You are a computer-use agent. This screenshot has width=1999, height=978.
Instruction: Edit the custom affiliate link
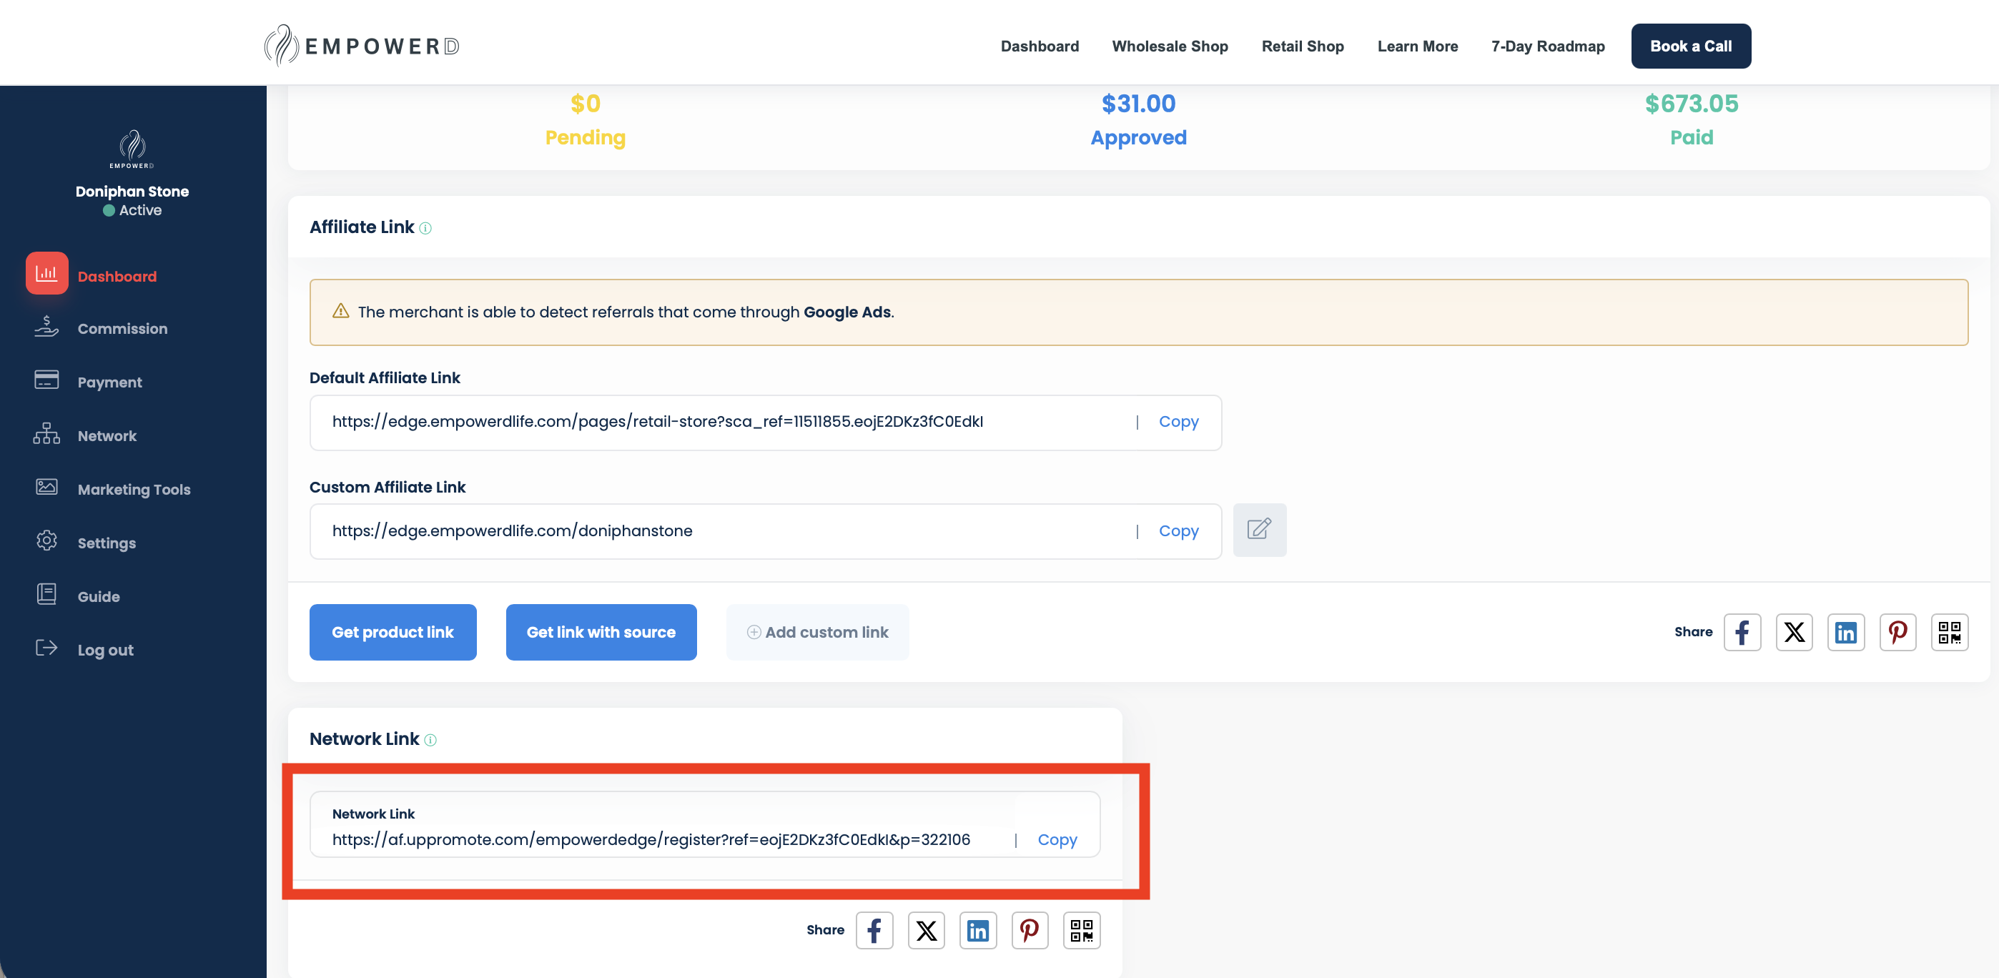tap(1259, 530)
